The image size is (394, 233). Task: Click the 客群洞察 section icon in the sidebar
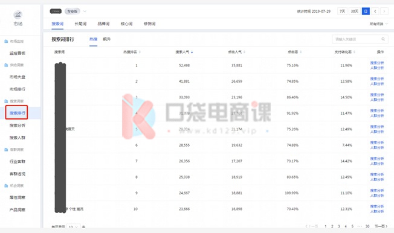pos(6,150)
